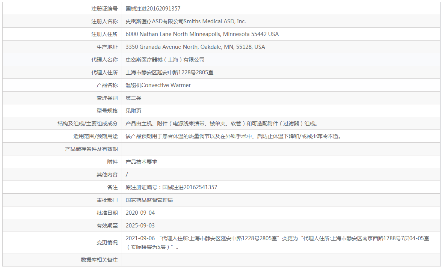Click the 注册人住所 label
Viewport: 442px width, 268px height.
point(104,34)
